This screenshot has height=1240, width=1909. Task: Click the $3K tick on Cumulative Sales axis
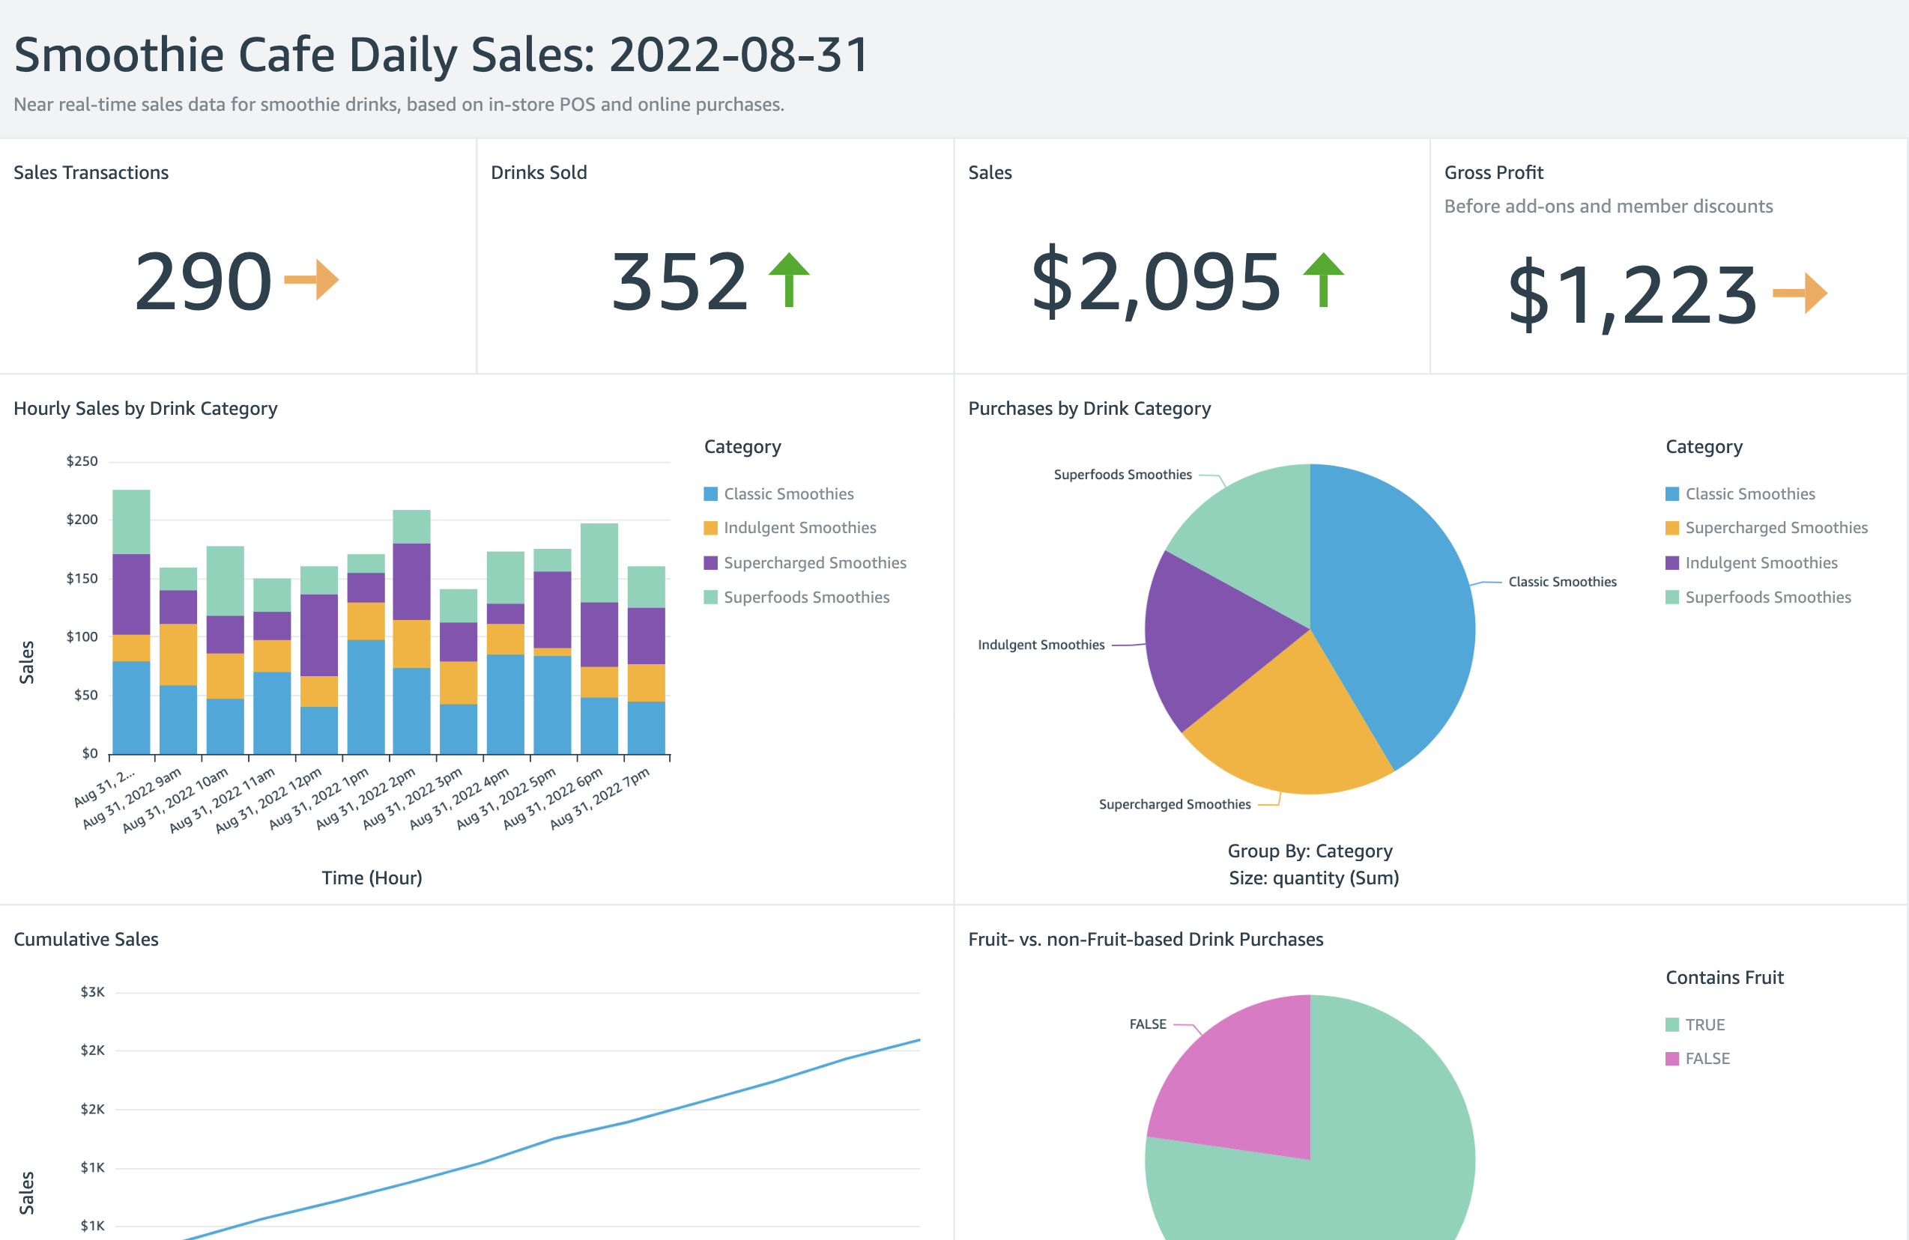(92, 992)
